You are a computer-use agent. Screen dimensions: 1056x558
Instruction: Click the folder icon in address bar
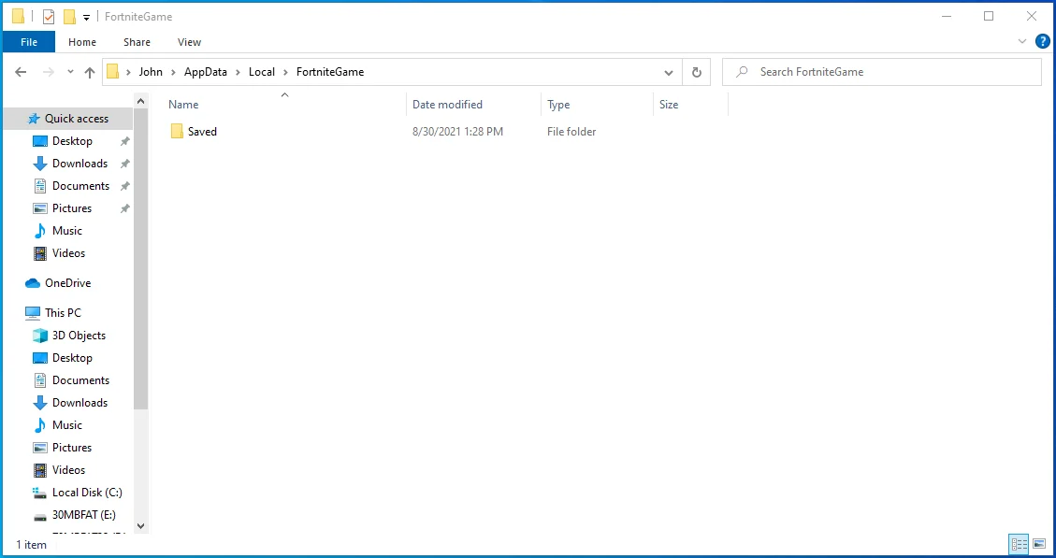113,71
